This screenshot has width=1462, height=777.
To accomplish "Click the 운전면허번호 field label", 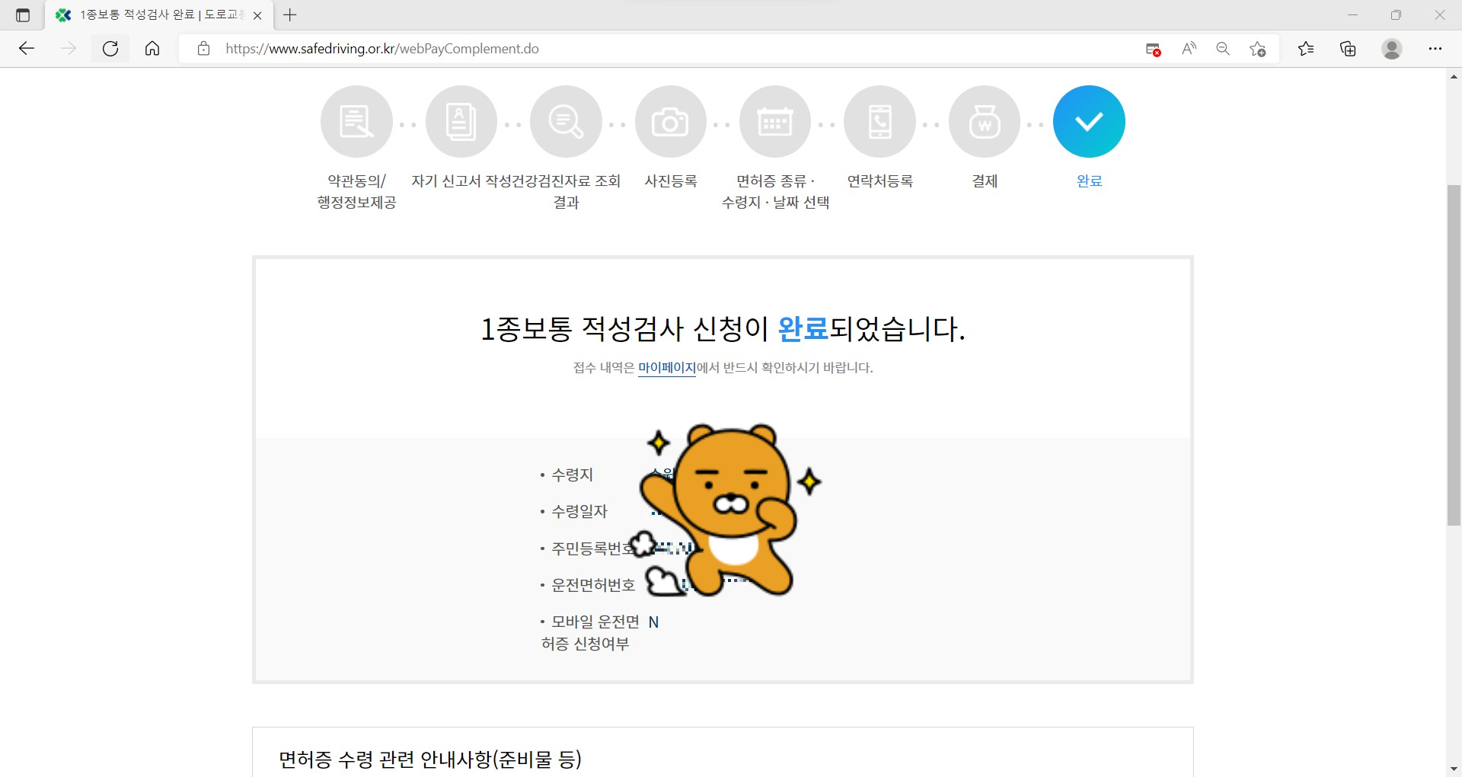I will (593, 585).
